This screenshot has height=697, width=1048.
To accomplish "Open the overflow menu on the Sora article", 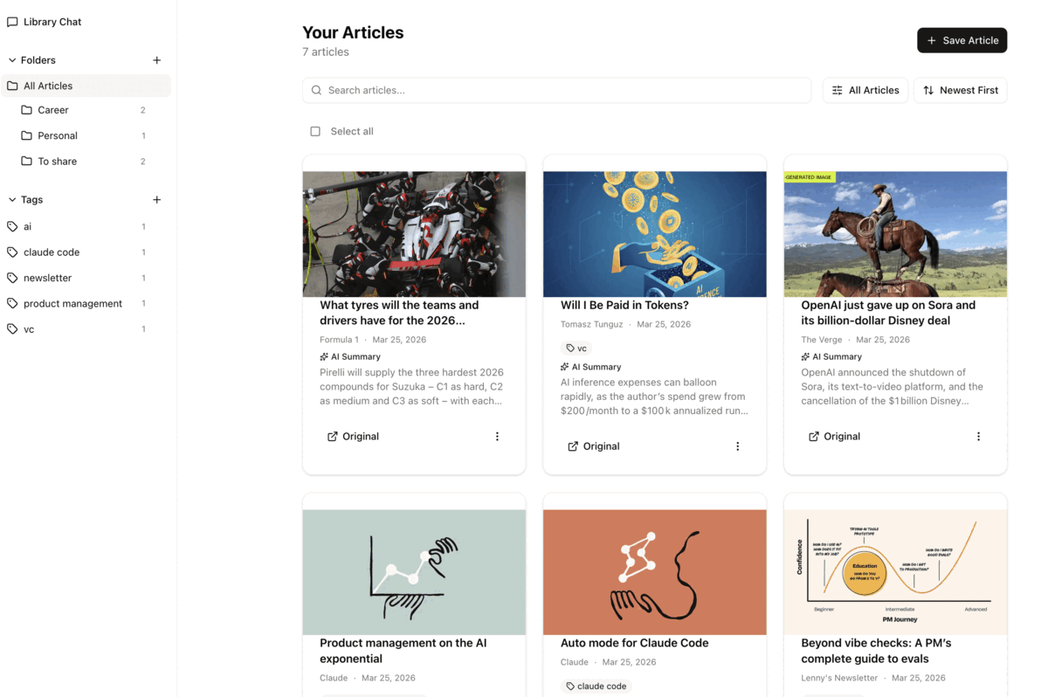I will coord(978,436).
